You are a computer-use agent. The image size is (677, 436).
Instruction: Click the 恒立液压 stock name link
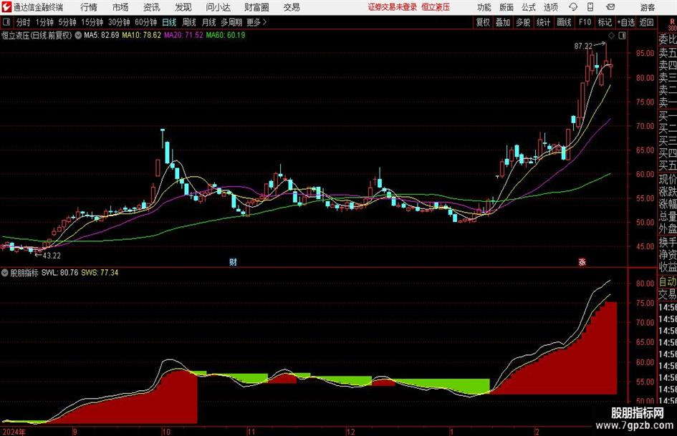point(436,7)
